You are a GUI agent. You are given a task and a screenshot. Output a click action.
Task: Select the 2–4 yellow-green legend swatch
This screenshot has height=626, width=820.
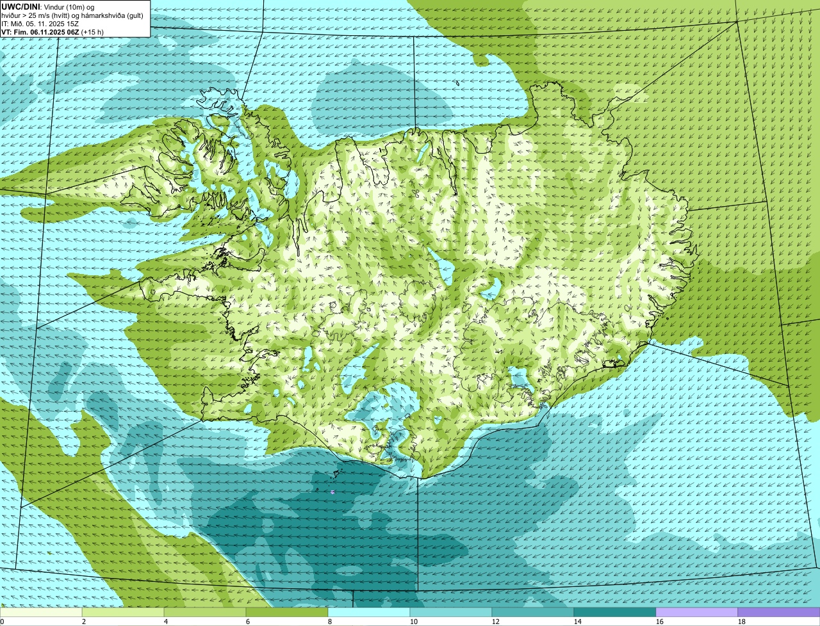123,612
